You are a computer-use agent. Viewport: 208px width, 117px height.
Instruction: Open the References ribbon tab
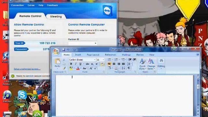click(x=110, y=55)
